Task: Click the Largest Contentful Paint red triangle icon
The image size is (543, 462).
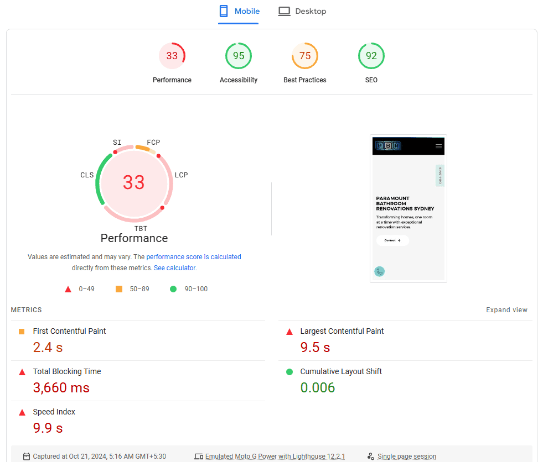Action: [x=289, y=332]
